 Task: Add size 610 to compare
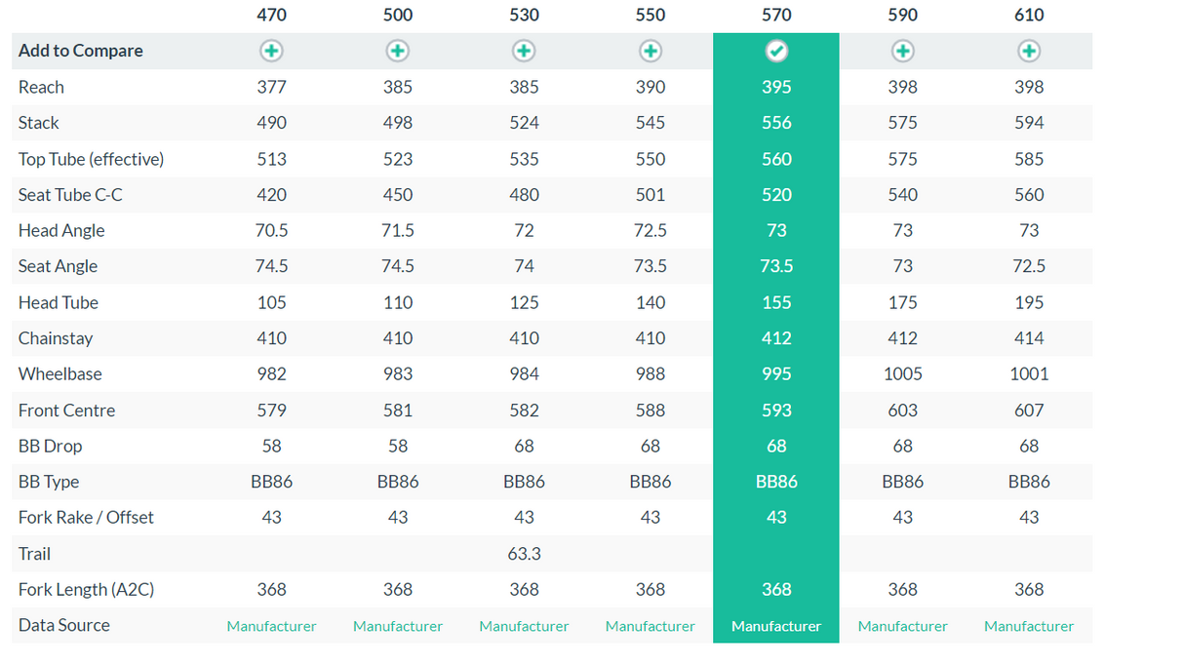tap(1029, 51)
